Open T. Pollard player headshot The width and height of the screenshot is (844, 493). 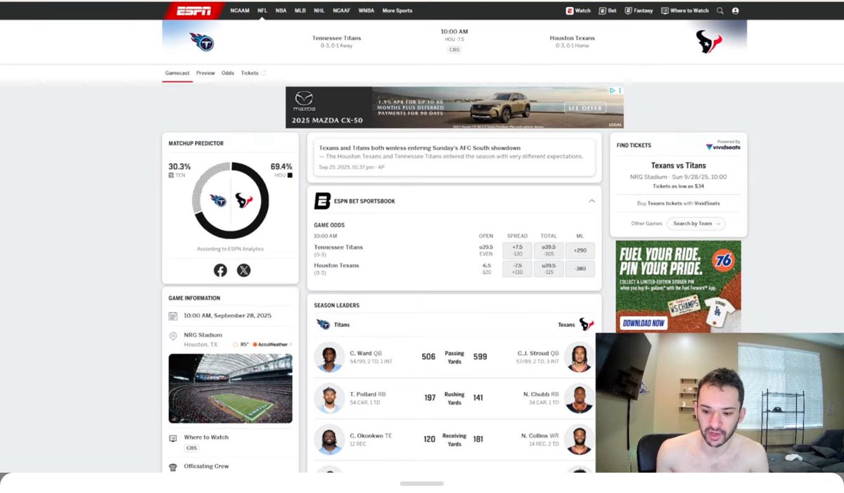point(329,398)
